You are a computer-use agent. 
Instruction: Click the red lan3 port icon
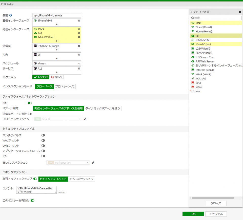tap(193, 83)
